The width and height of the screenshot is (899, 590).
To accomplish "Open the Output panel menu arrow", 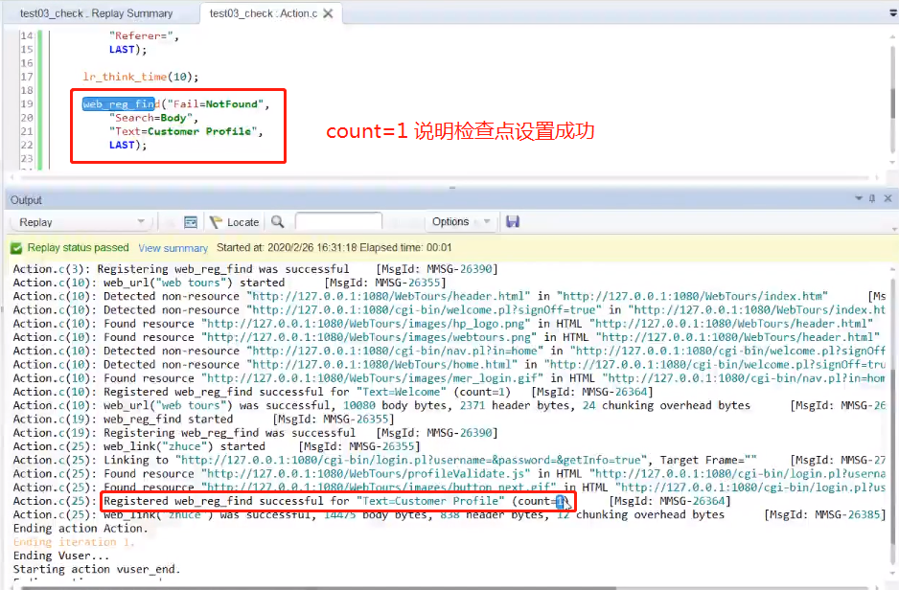I will pyautogui.click(x=859, y=198).
